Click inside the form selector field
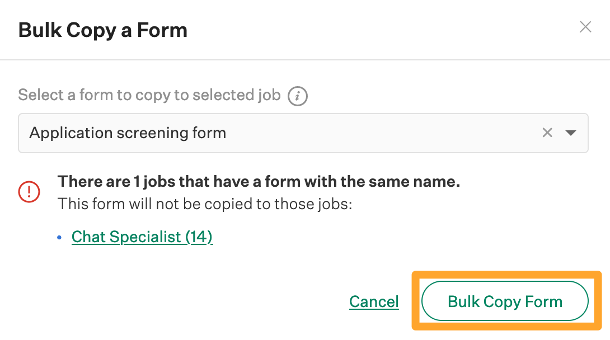Viewport: 610px width, 340px height. point(336,133)
